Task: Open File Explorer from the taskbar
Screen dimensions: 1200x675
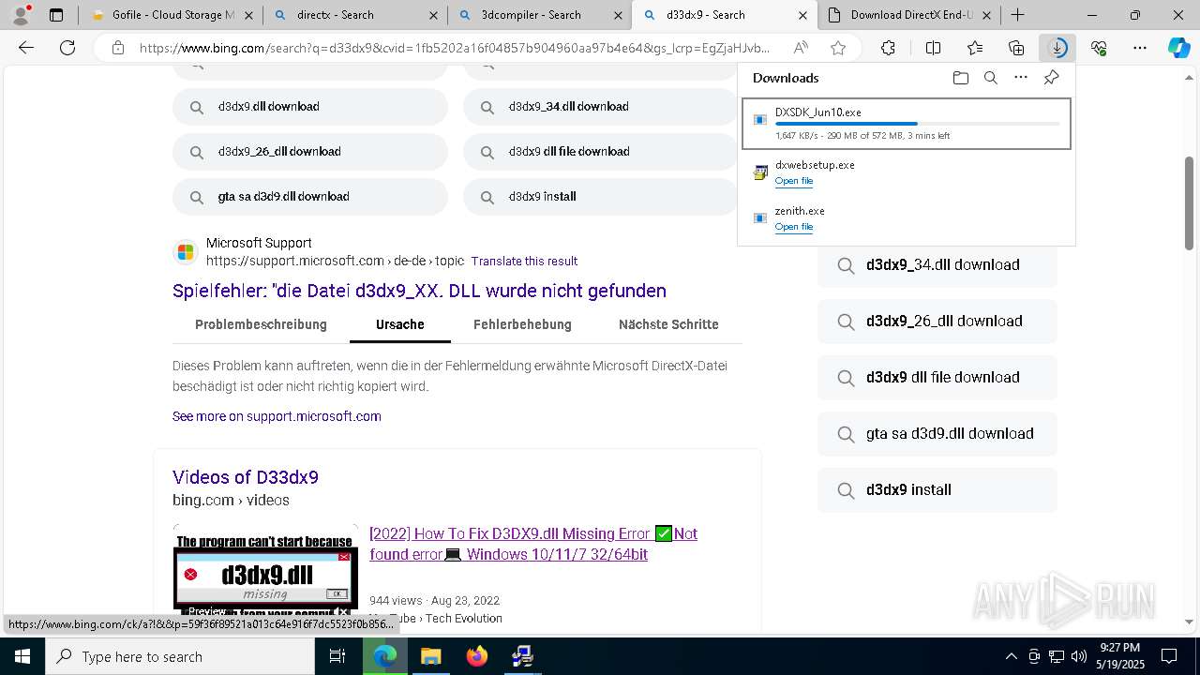Action: 430,656
